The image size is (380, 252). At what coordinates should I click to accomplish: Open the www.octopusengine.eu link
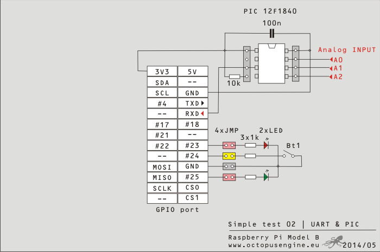(274, 245)
